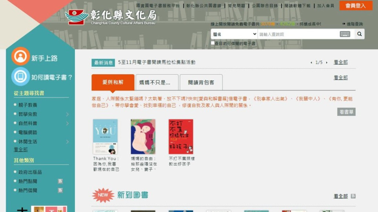Expand the 休閒生活 category chevron
Screen dimensions: 378x212
67,142
